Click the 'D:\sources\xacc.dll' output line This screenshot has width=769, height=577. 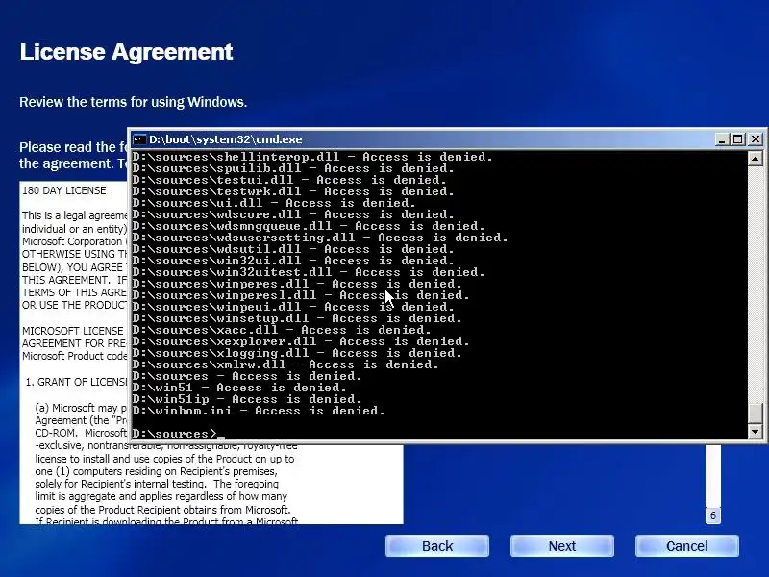[282, 330]
